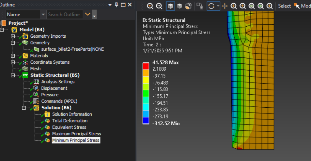Click the Thick Shells and Beams icon
Image resolution: width=311 pixels, height=161 pixels.
(188, 6)
